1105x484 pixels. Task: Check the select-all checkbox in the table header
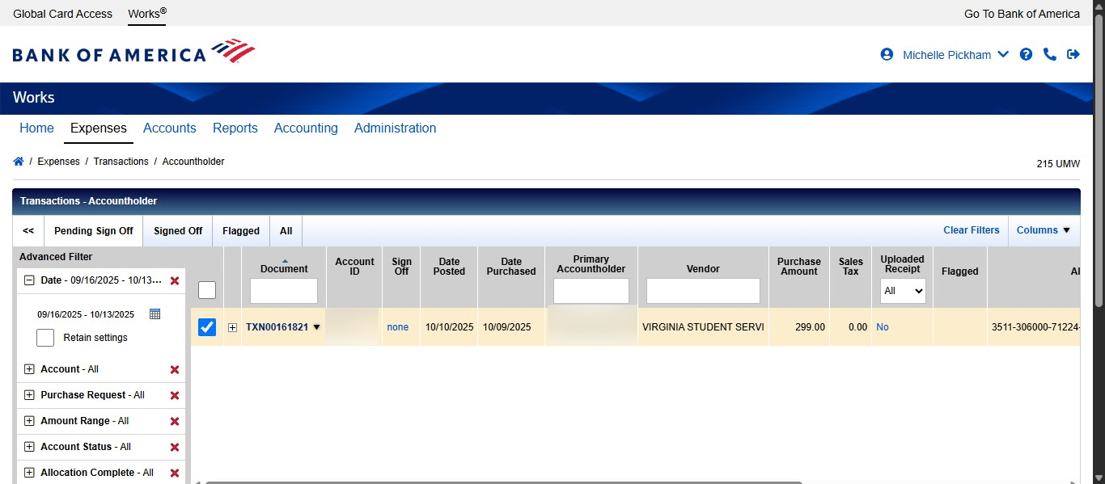click(x=207, y=291)
